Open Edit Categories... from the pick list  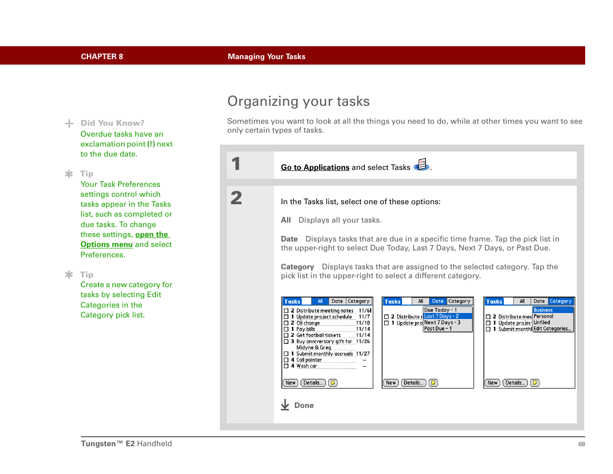click(x=553, y=328)
